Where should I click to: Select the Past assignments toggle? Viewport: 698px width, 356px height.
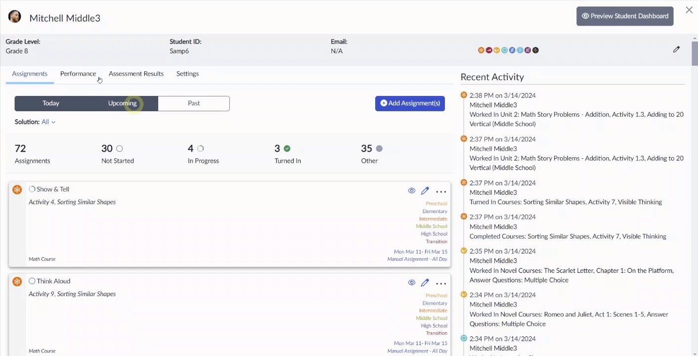tap(194, 103)
